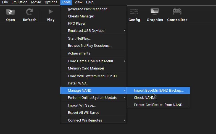Hit the Play triangle icon

pos(51,12)
